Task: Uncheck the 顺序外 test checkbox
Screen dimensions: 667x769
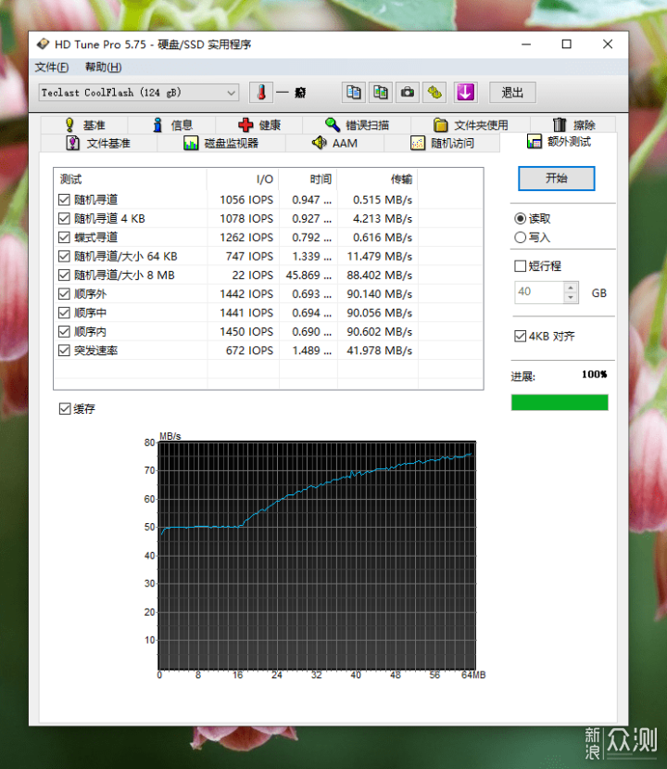Action: coord(64,294)
